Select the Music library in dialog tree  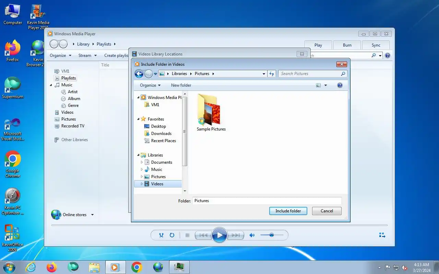[156, 170]
